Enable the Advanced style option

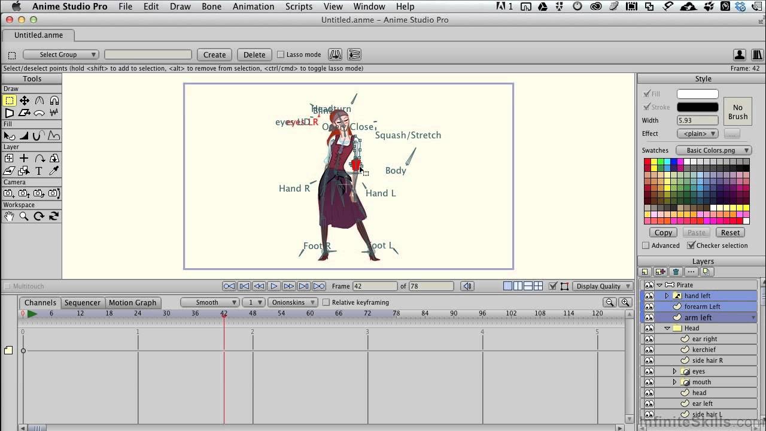point(646,245)
